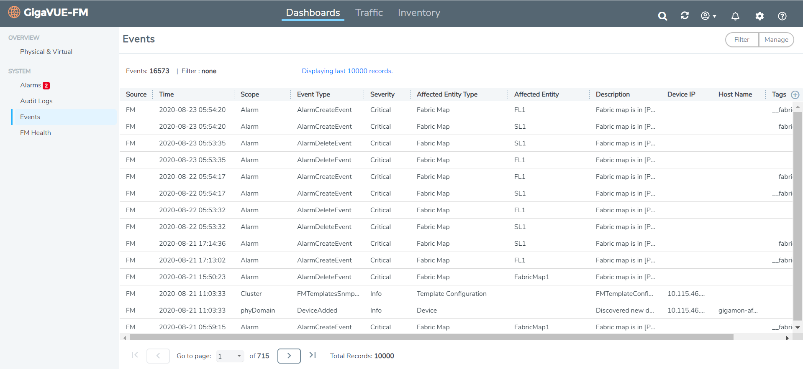Screen dimensions: 803x369
Task: Click the FMTemplateConfi... description cell
Action: [x=624, y=294]
